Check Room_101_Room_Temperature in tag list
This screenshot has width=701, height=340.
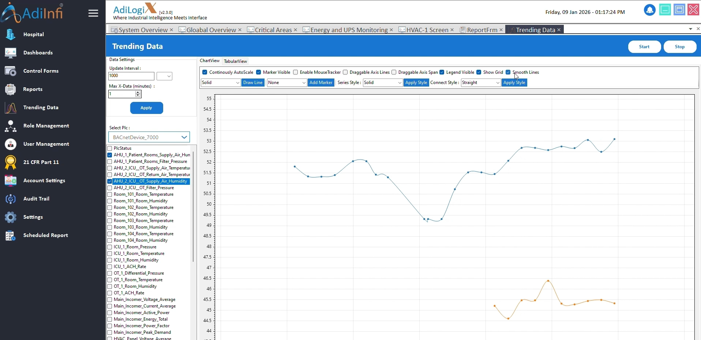(109, 195)
